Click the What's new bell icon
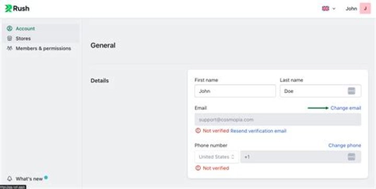The height and width of the screenshot is (189, 376). [9, 179]
